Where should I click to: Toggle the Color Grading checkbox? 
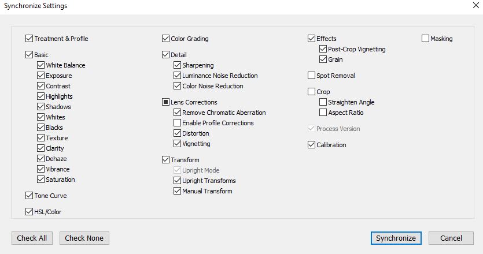[166, 39]
